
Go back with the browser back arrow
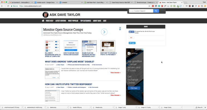click(2, 6)
